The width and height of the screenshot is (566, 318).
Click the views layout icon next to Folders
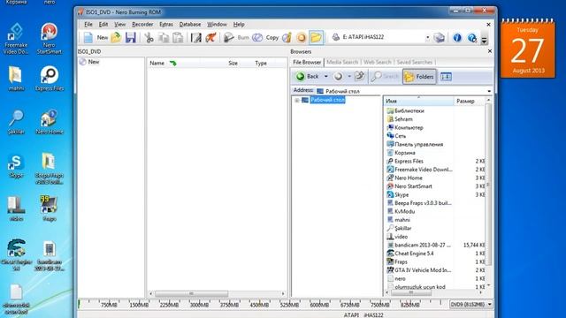tap(446, 77)
